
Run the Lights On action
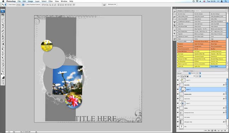click(185, 66)
